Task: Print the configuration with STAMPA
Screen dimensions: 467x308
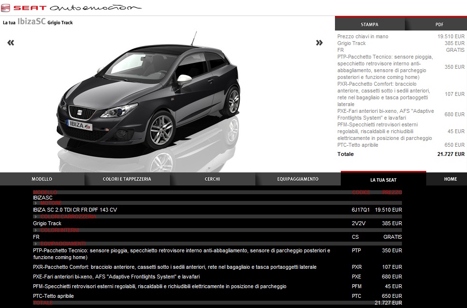Action: coord(369,24)
